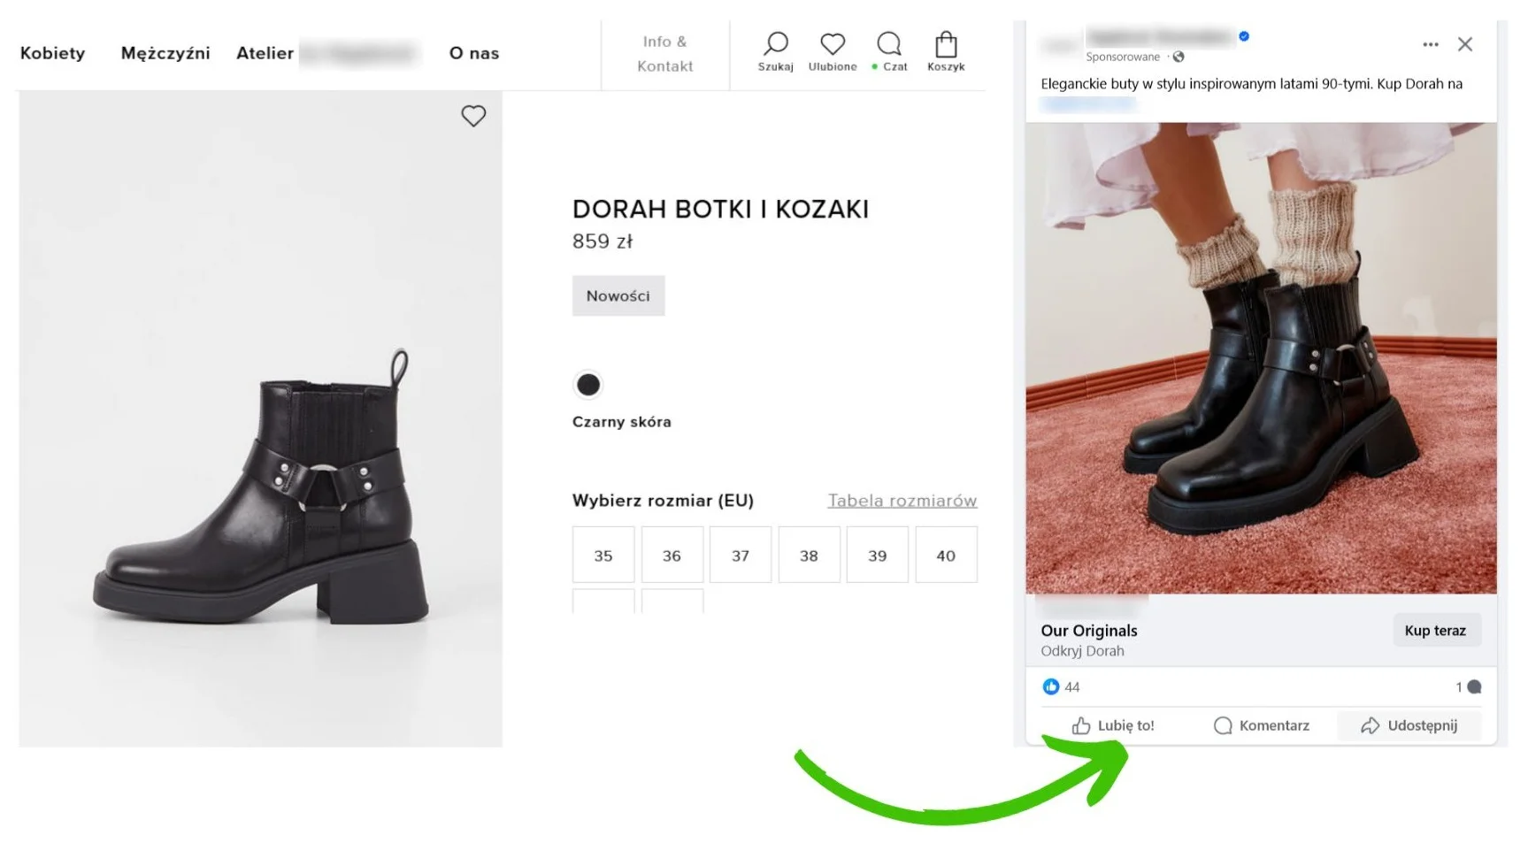1528x866 pixels.
Task: Open the Tabela rozmiarów size chart link
Action: tap(902, 501)
